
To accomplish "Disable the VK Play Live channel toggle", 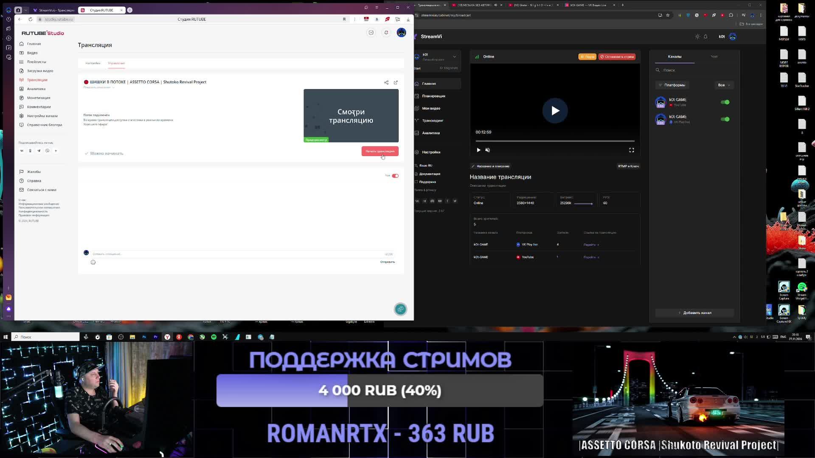I will coord(725,119).
